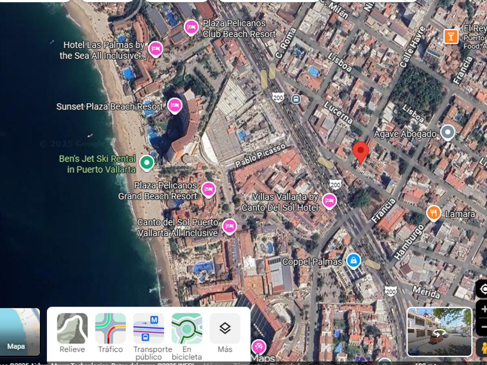This screenshot has width=487, height=365.
Task: Click Ben's Jet Ski Rental label text
Action: point(97,164)
